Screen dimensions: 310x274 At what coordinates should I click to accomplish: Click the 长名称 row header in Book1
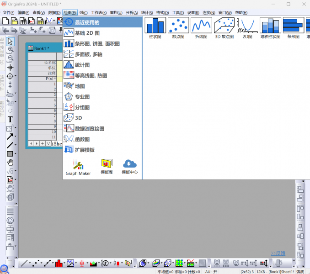(43, 63)
